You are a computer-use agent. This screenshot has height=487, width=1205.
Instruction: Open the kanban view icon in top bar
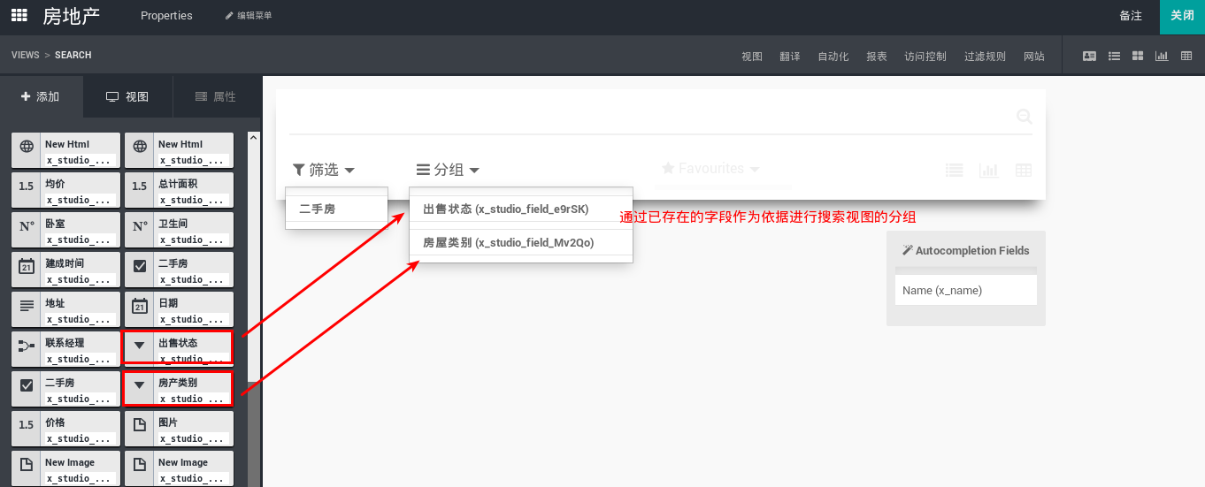[x=1138, y=56]
